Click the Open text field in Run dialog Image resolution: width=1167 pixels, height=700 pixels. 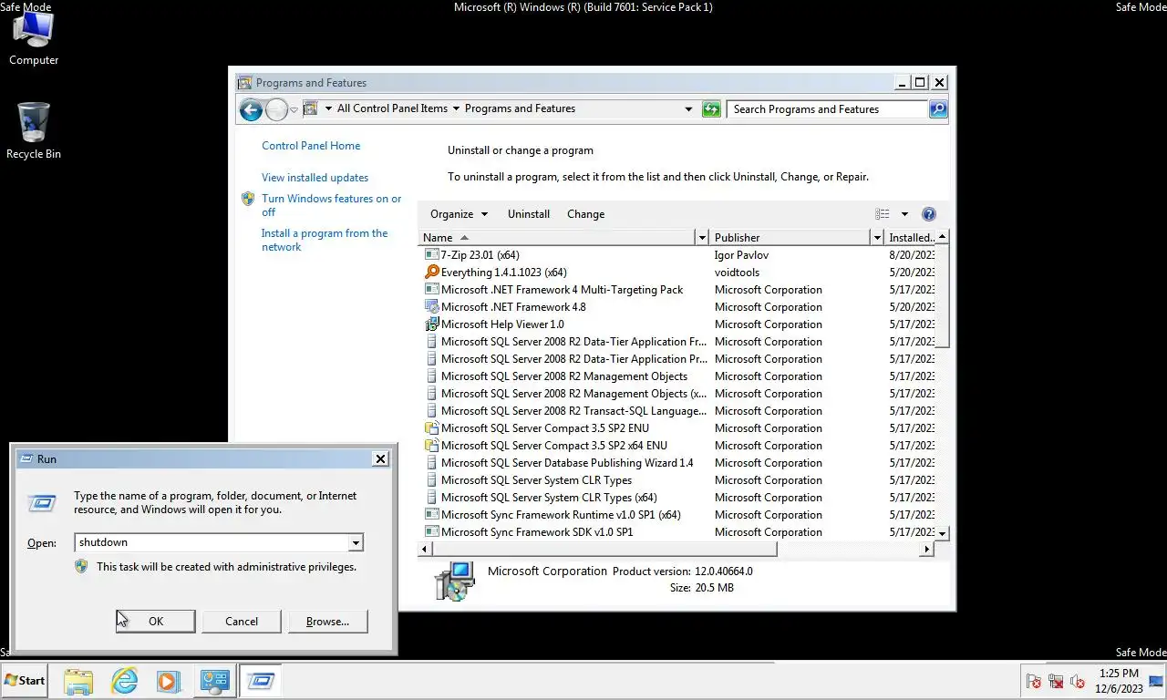(212, 542)
